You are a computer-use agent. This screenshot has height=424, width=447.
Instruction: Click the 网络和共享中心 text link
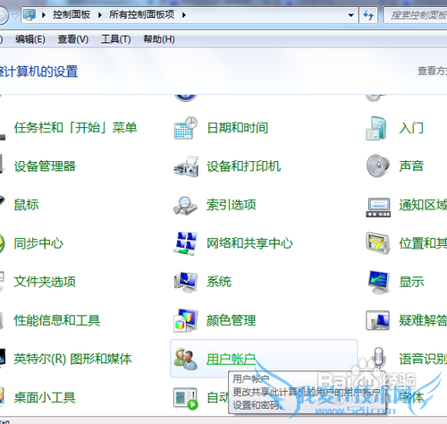[x=249, y=243]
